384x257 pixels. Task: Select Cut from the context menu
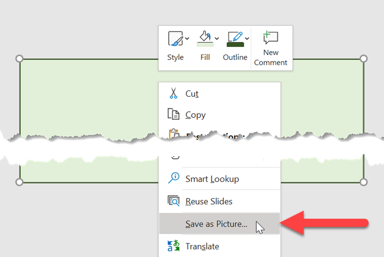coord(219,93)
